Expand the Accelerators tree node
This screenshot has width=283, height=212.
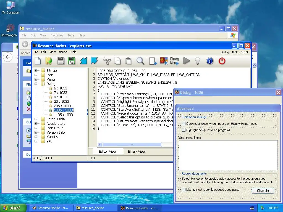tap(36, 123)
